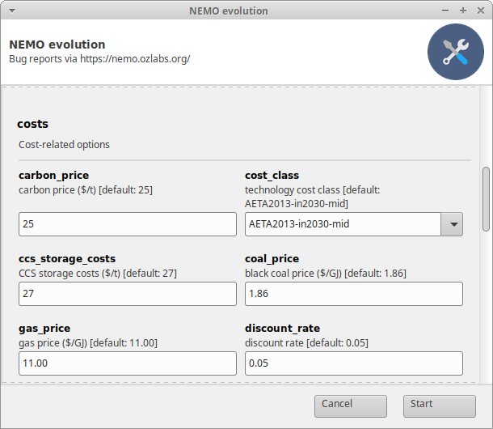Open the window menu arrow in title bar
This screenshot has width=493, height=429.
coord(11,11)
